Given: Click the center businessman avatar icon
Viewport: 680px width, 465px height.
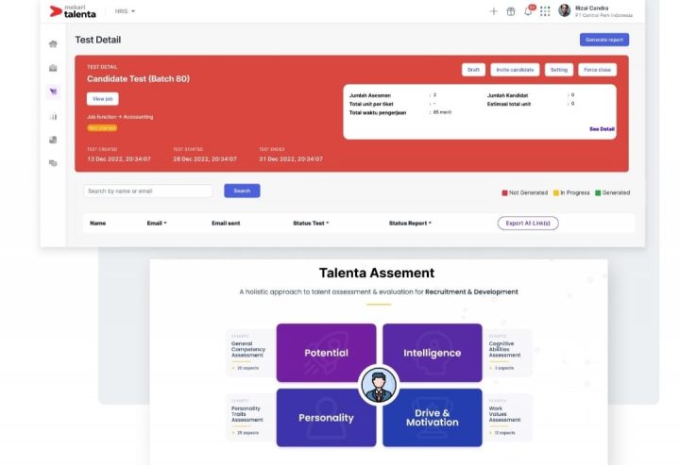Looking at the screenshot, I should (x=379, y=385).
